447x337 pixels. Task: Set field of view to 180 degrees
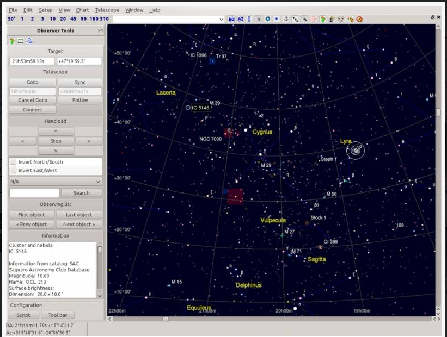pyautogui.click(x=94, y=19)
